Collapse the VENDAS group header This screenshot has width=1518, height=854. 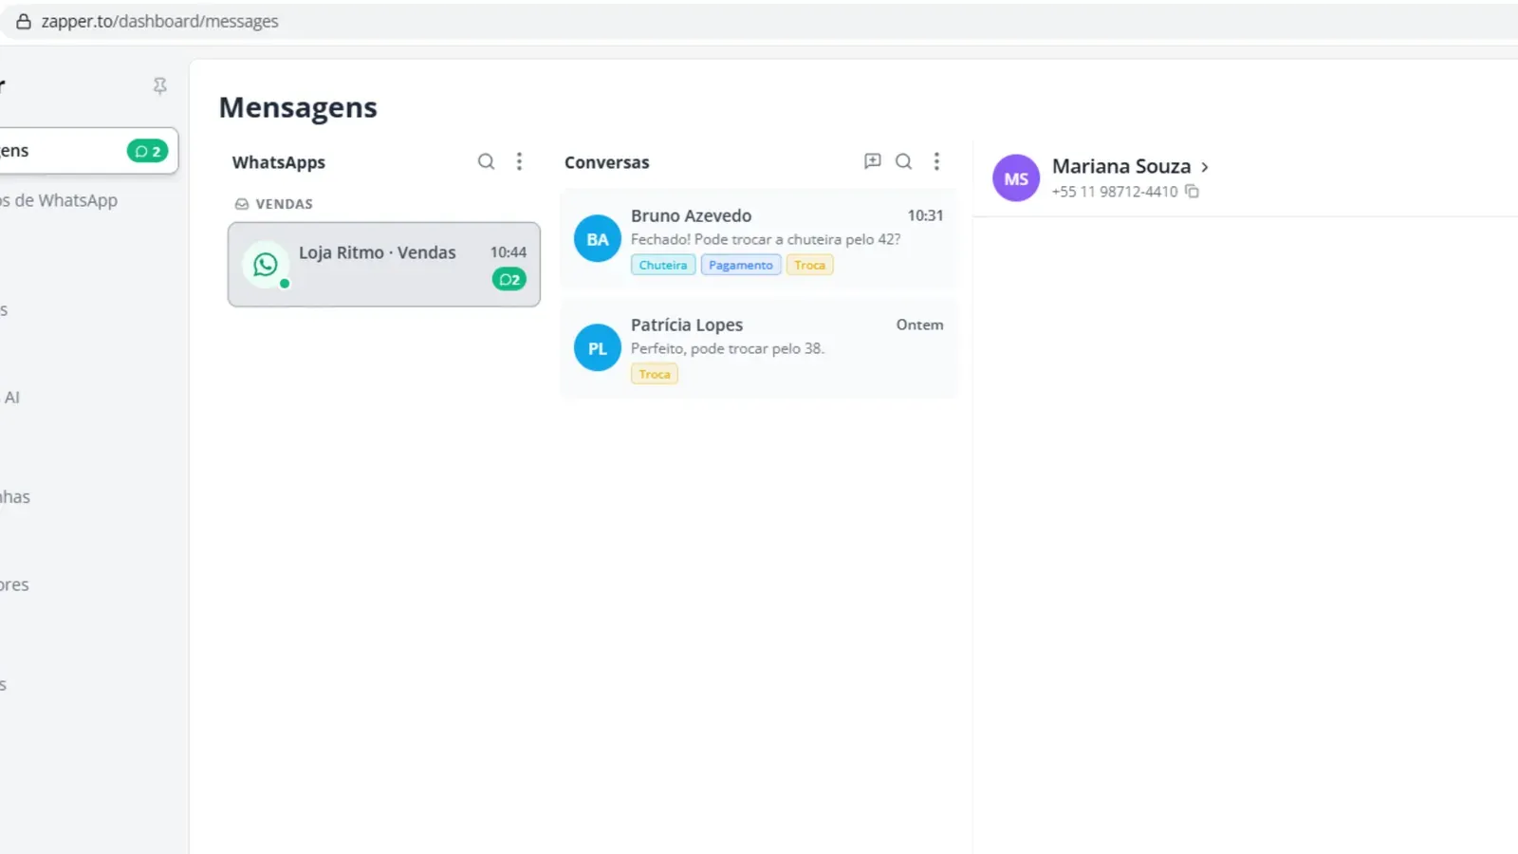coord(274,204)
